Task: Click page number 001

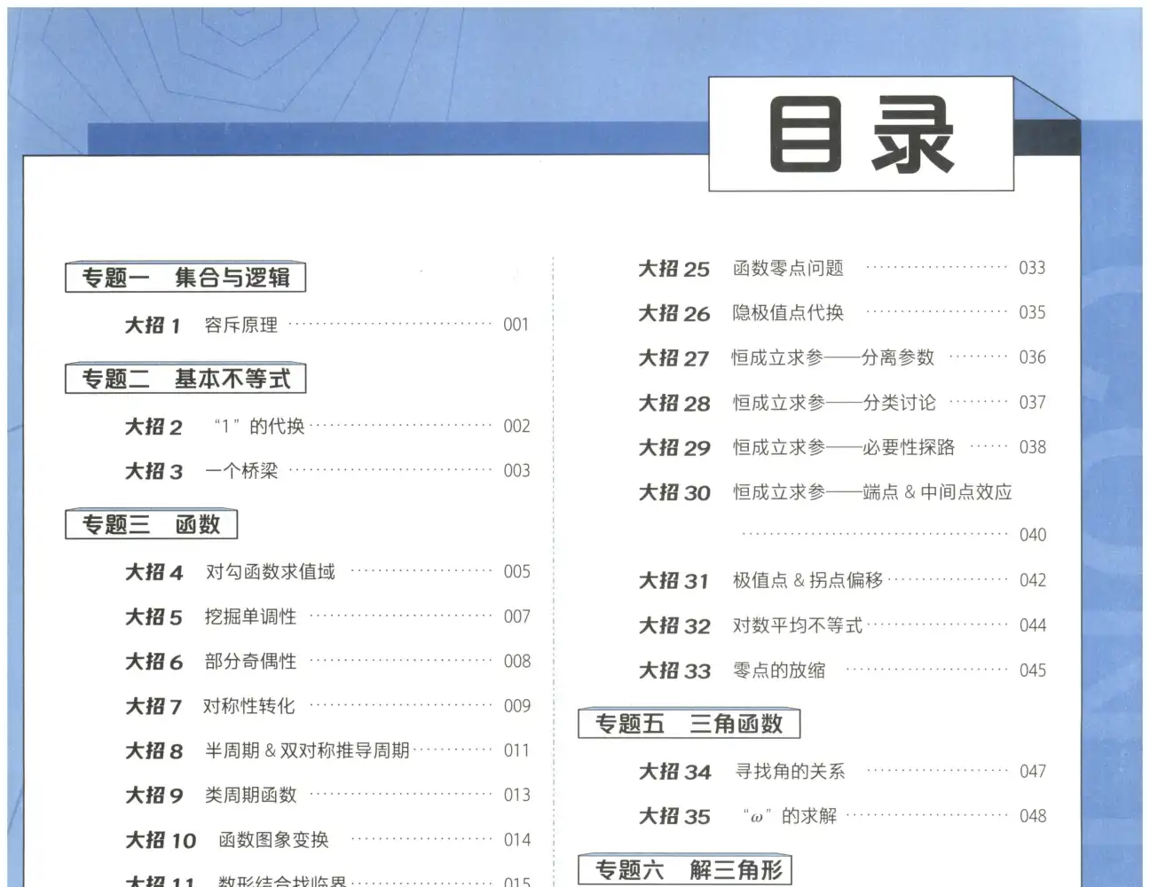Action: click(x=516, y=325)
